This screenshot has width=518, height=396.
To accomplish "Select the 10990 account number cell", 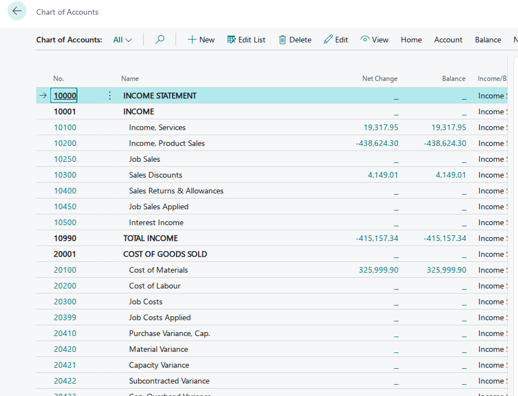I will click(x=65, y=238).
